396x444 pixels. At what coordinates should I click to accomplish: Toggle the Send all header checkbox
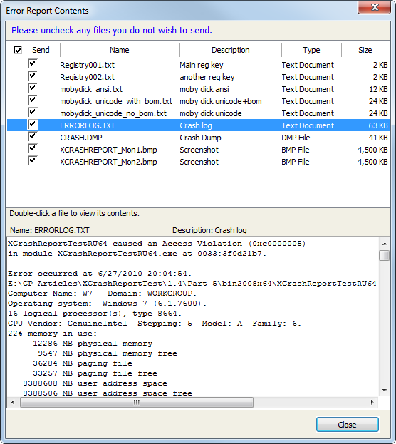pyautogui.click(x=18, y=50)
